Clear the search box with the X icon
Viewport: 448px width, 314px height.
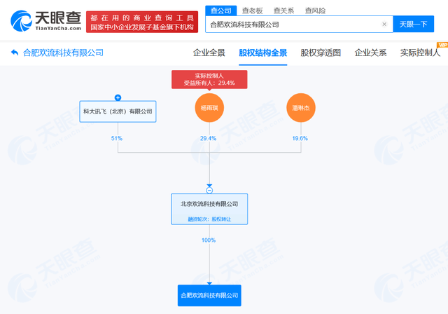click(384, 25)
